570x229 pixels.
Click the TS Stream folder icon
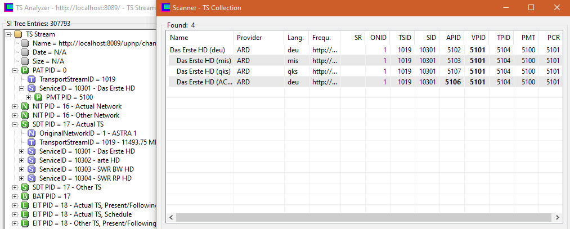tap(18, 34)
